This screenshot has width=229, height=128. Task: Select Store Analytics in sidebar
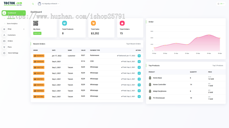12,24
